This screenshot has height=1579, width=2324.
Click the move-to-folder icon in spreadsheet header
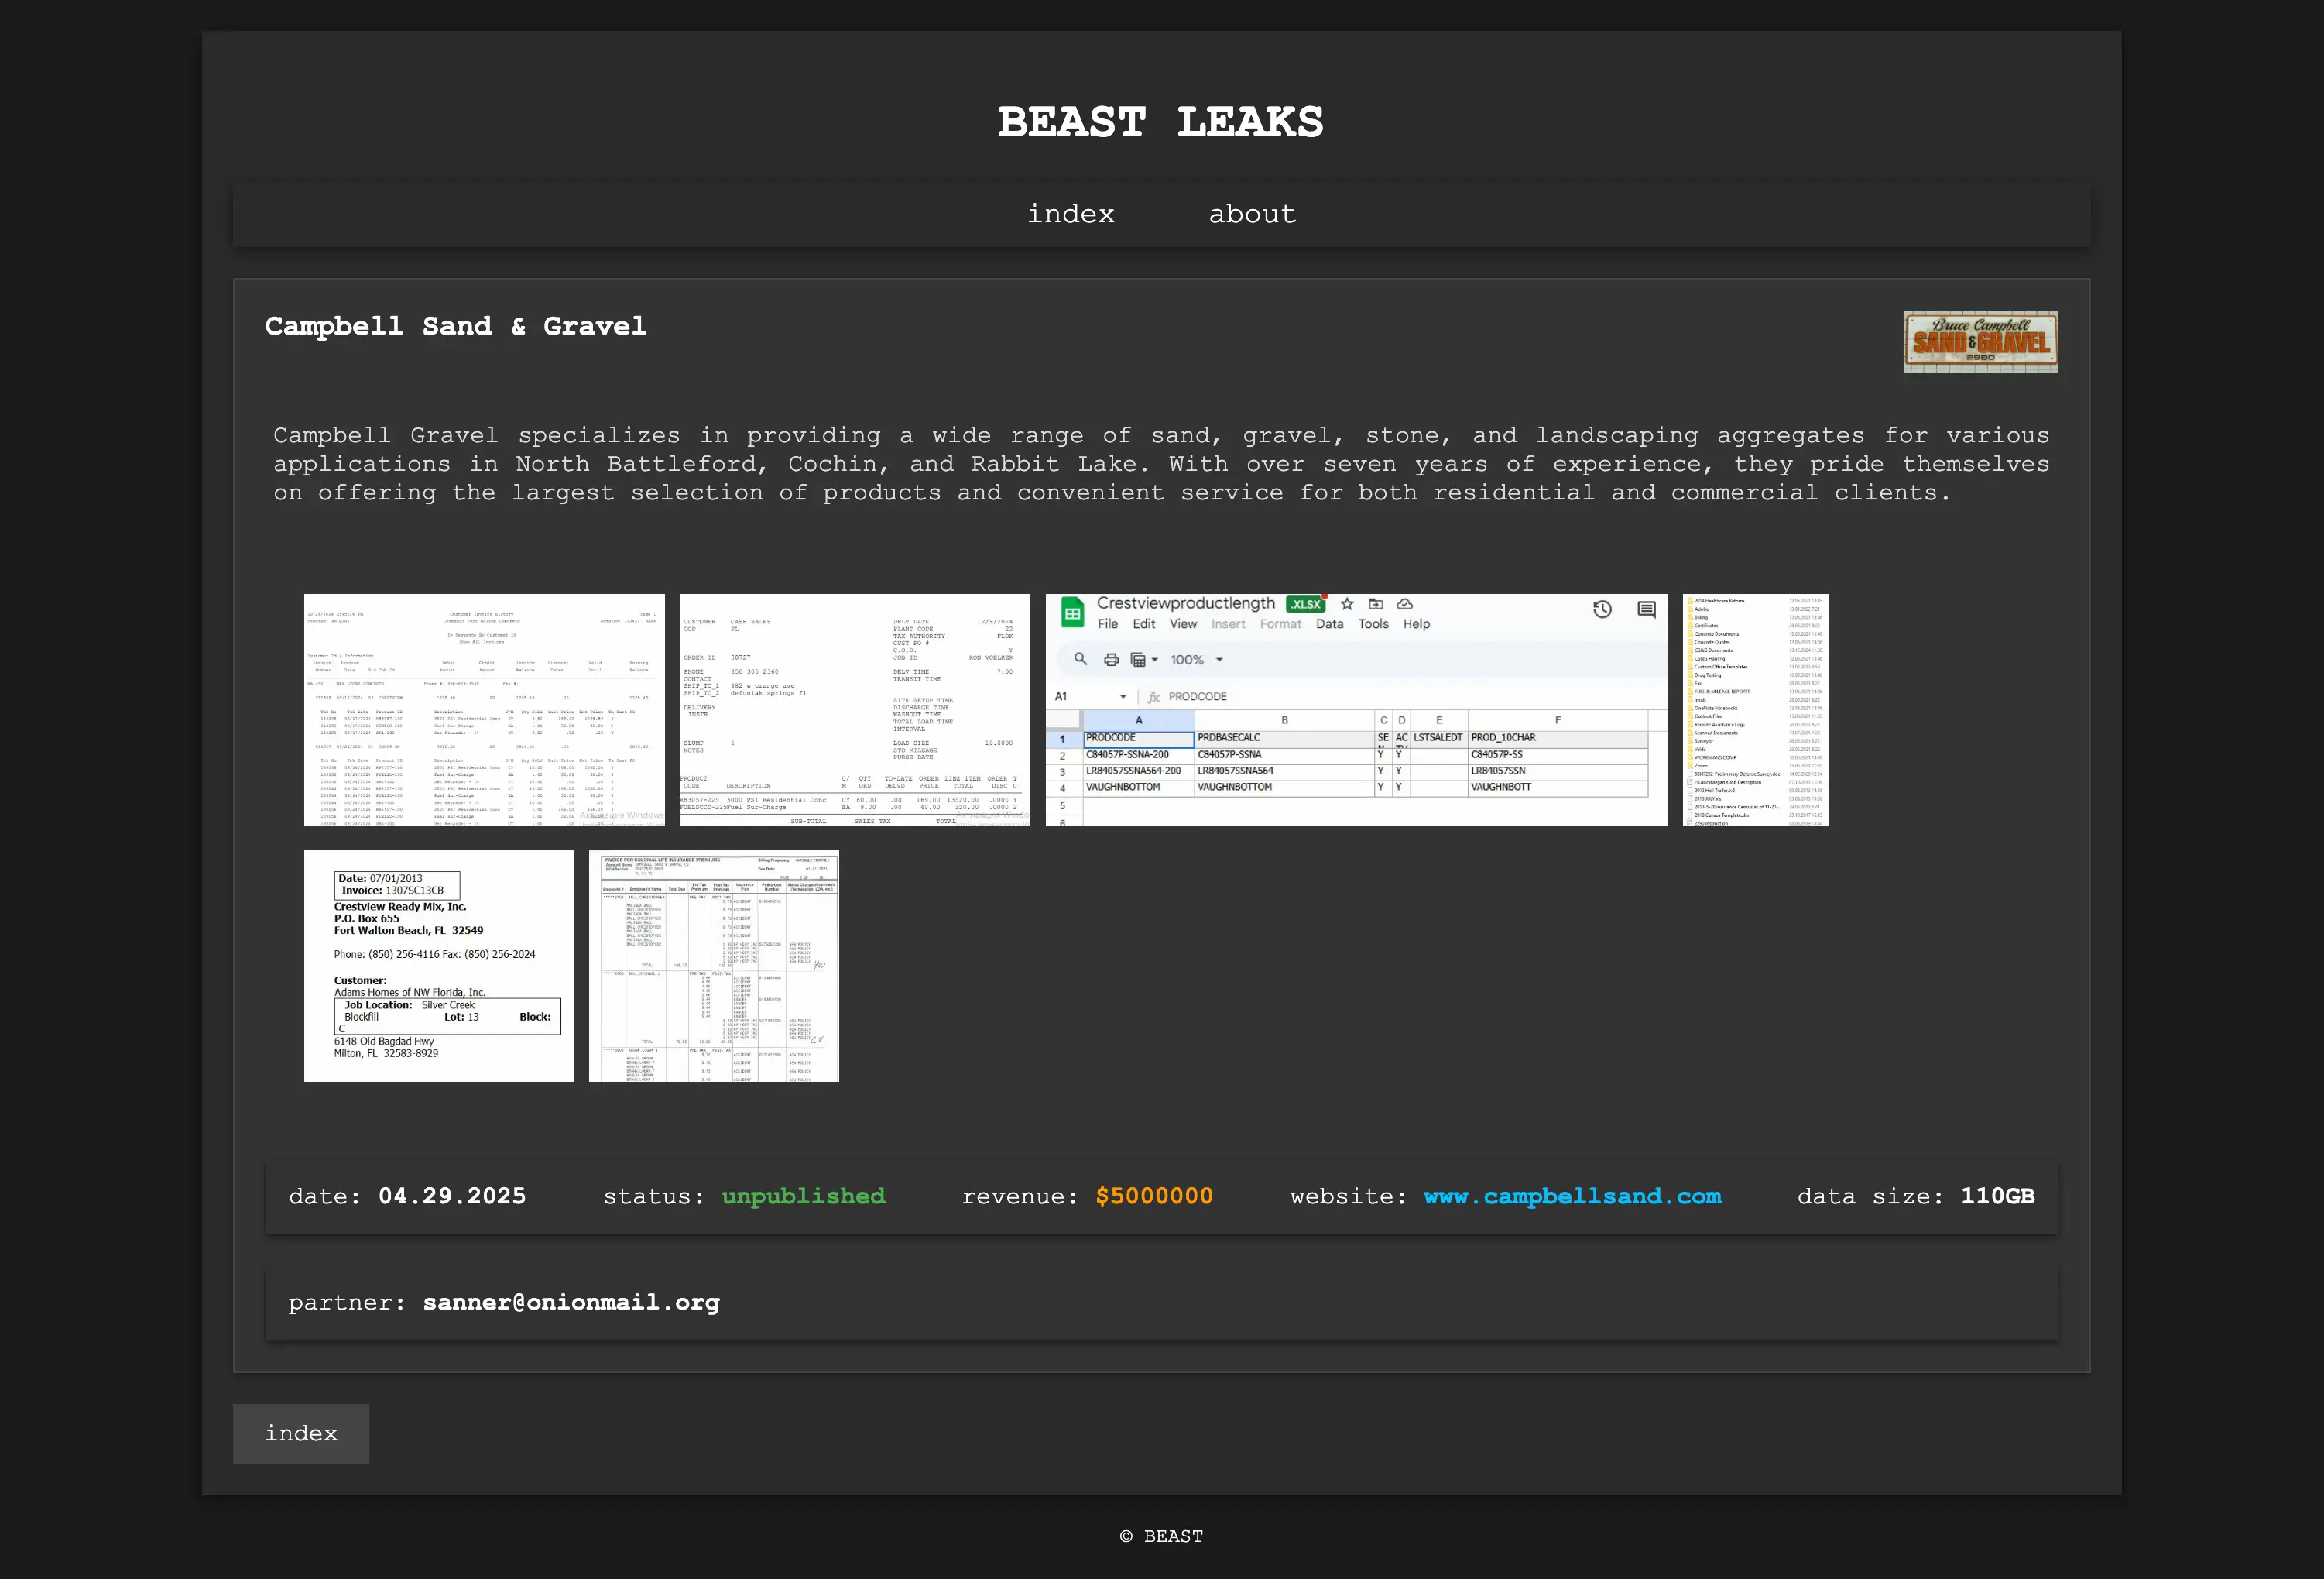(x=1376, y=604)
